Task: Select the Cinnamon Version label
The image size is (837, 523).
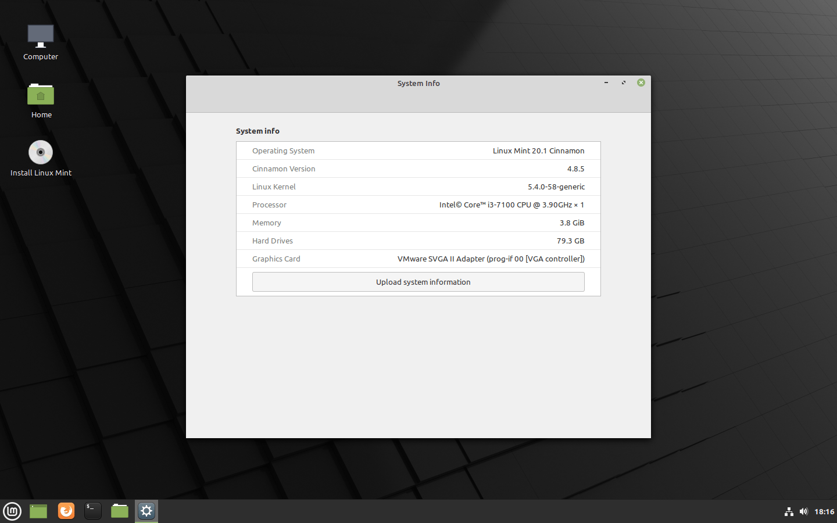Action: (284, 169)
